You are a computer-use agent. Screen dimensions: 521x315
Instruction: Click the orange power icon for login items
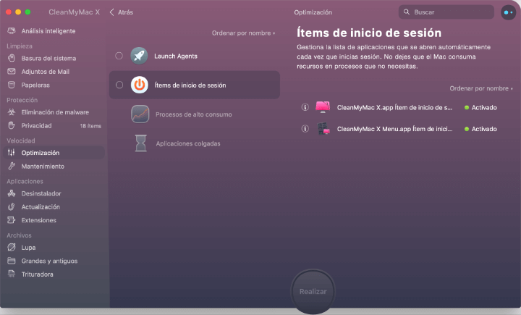pos(139,85)
